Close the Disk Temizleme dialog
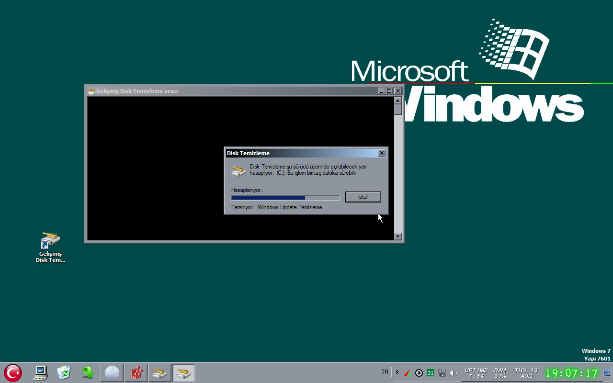613x383 pixels. [382, 153]
